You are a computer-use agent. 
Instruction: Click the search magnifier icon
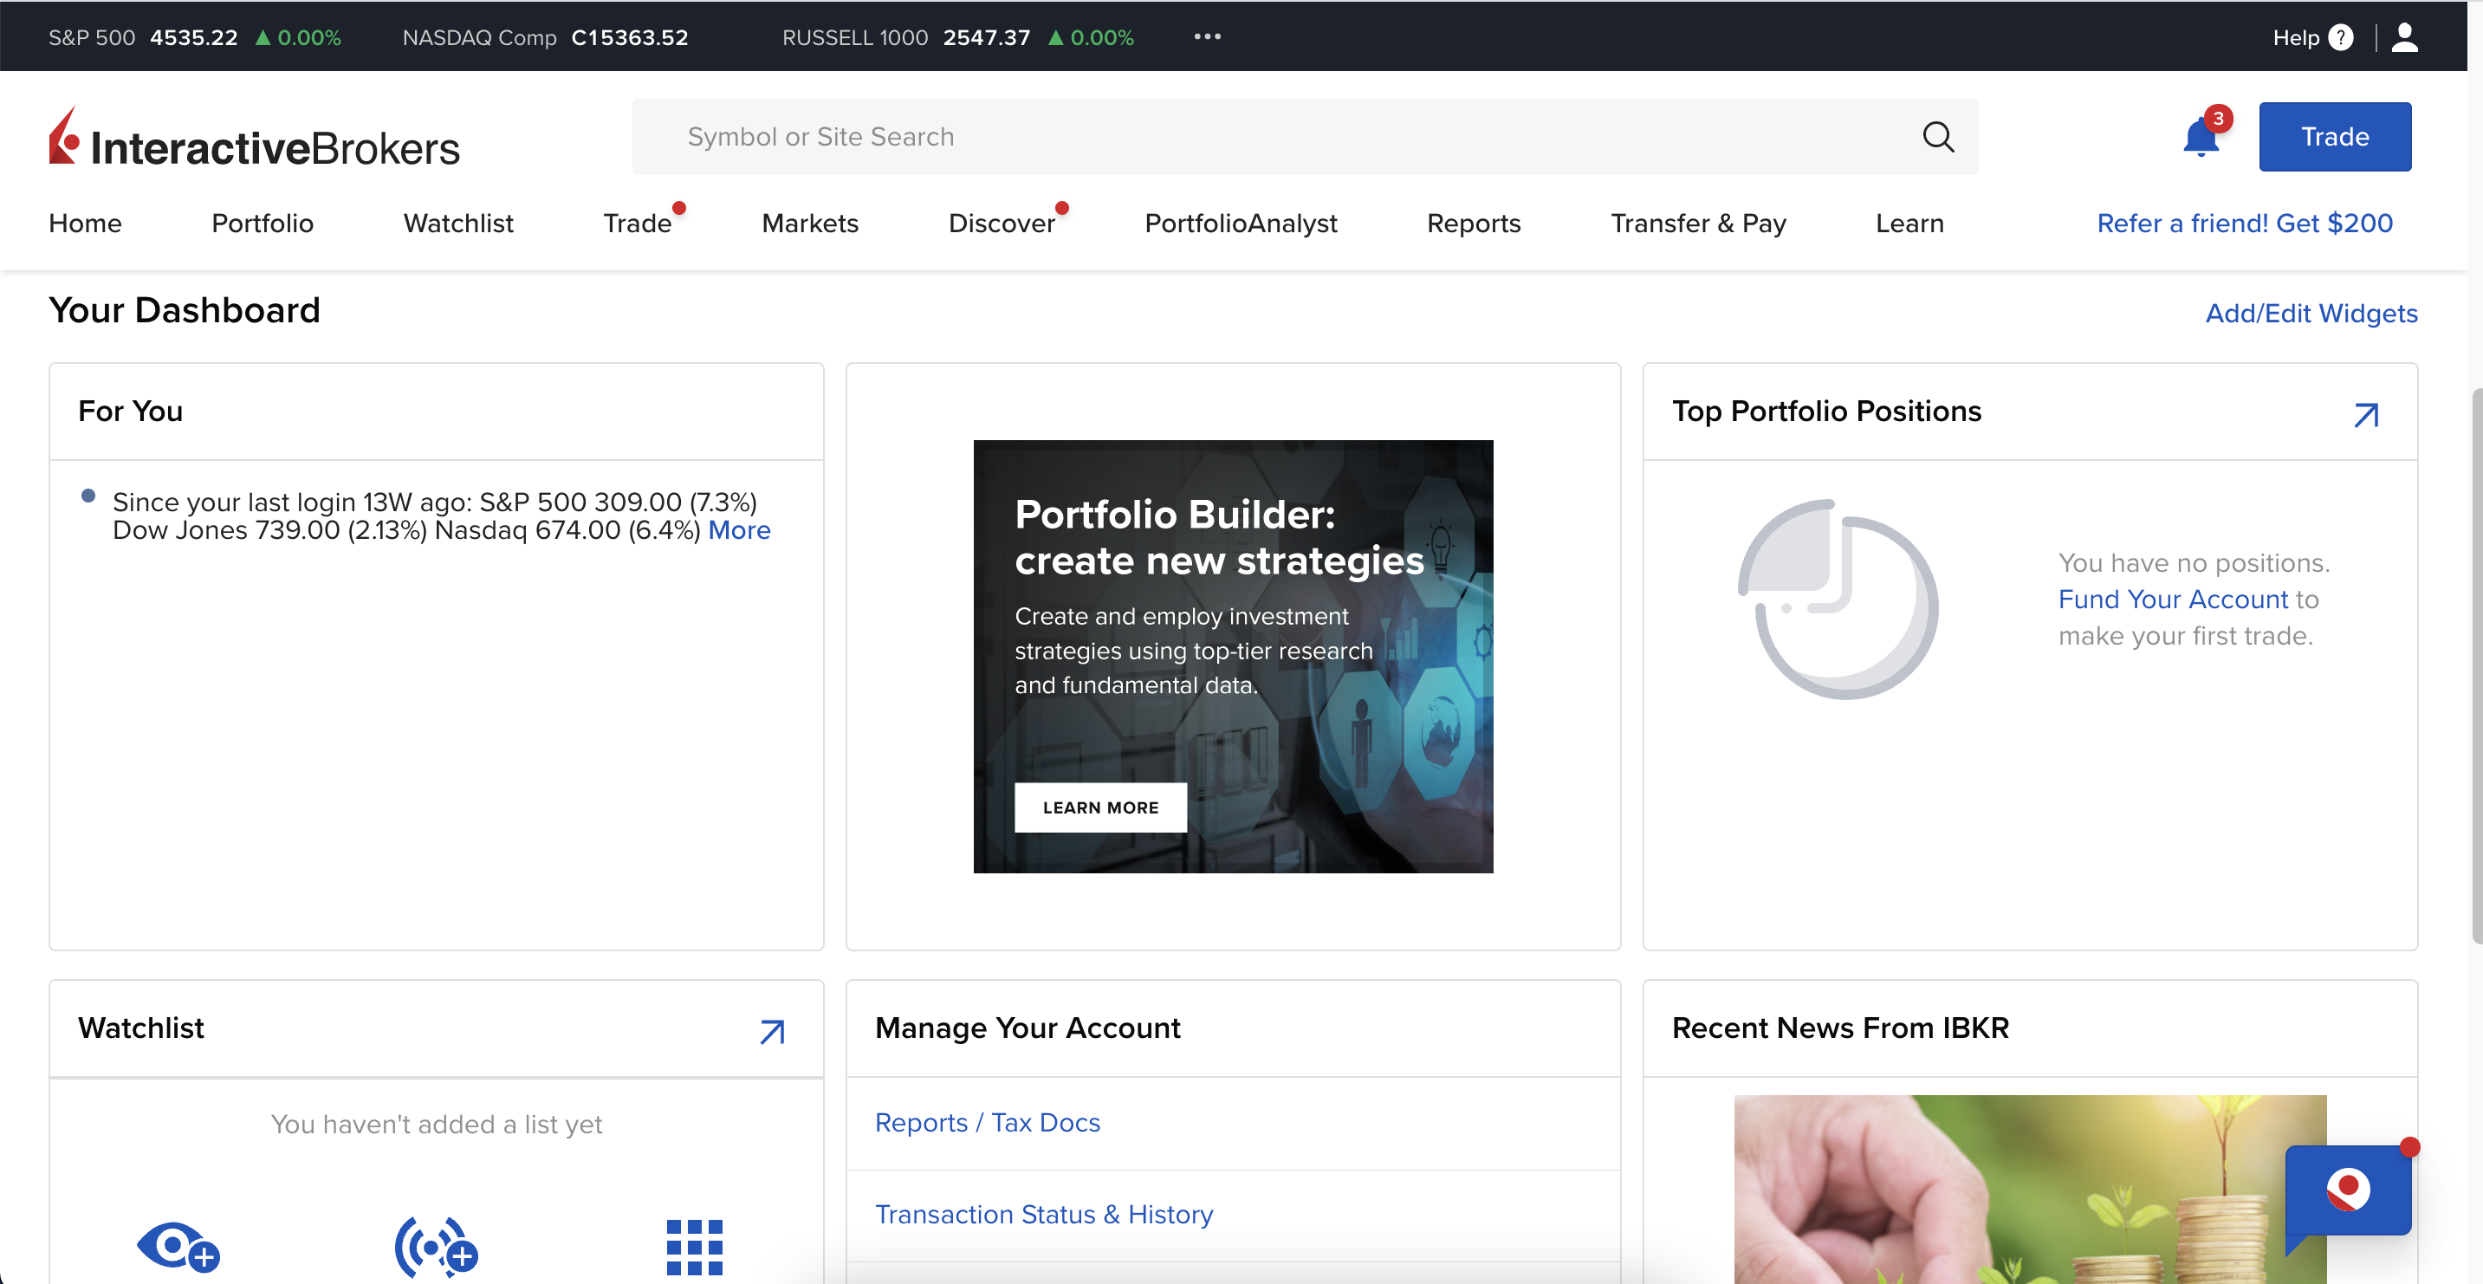(1937, 137)
